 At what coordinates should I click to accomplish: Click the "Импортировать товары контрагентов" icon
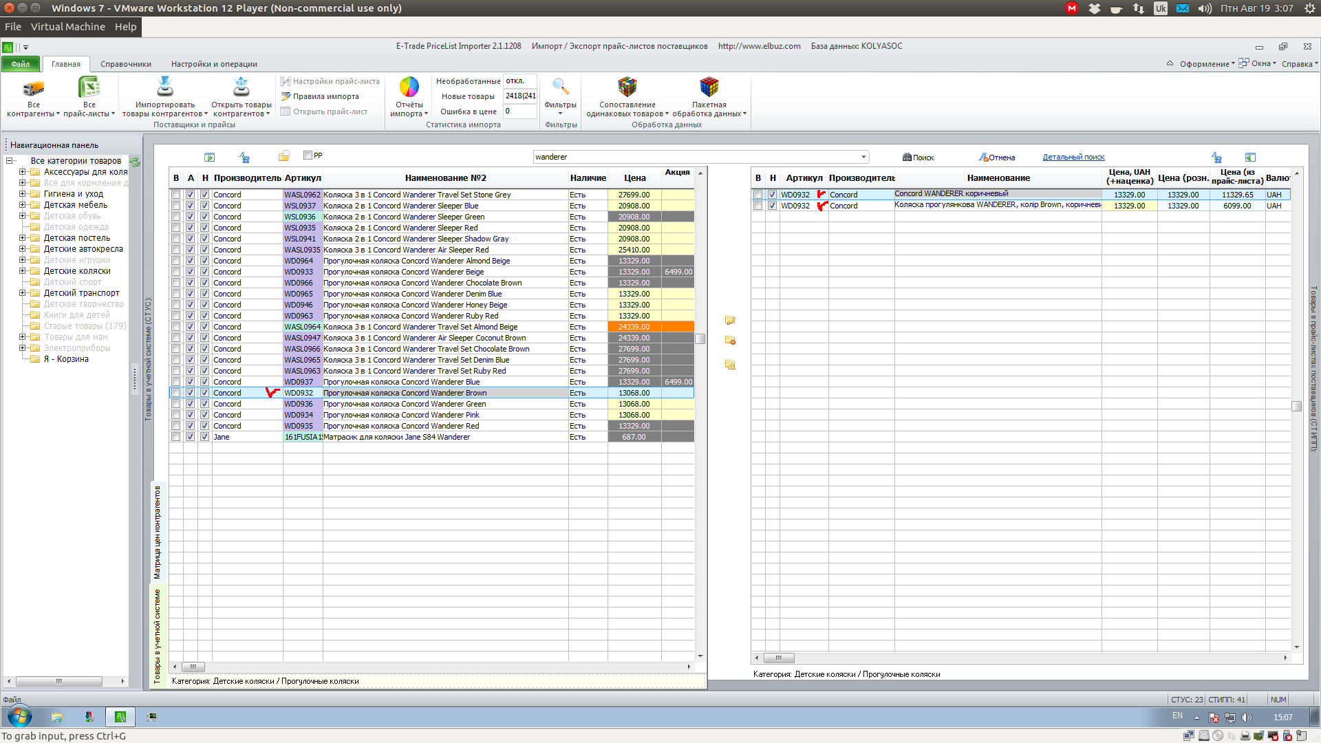[x=165, y=87]
